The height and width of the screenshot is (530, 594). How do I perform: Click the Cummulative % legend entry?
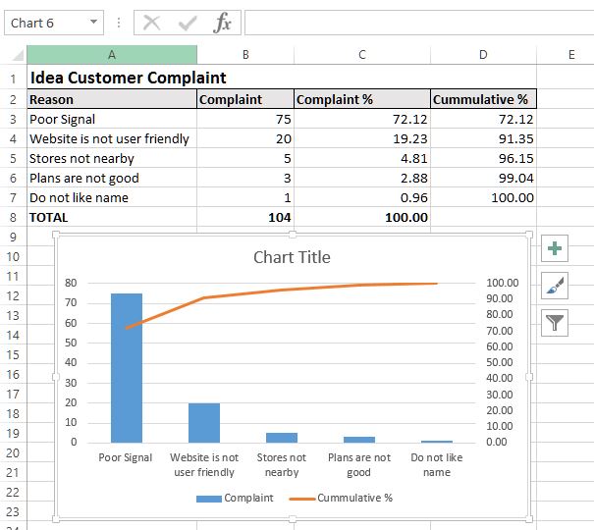341,498
